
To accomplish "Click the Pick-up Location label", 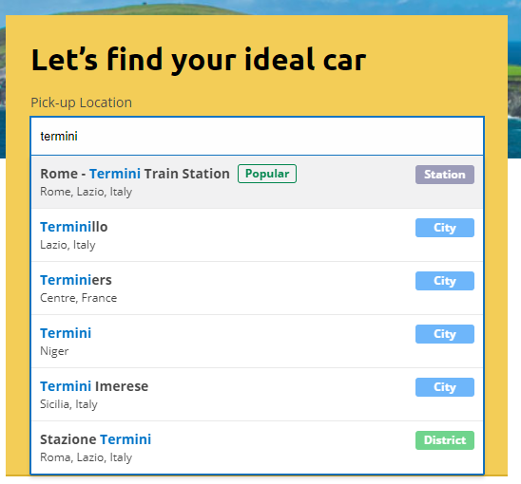I will 82,102.
